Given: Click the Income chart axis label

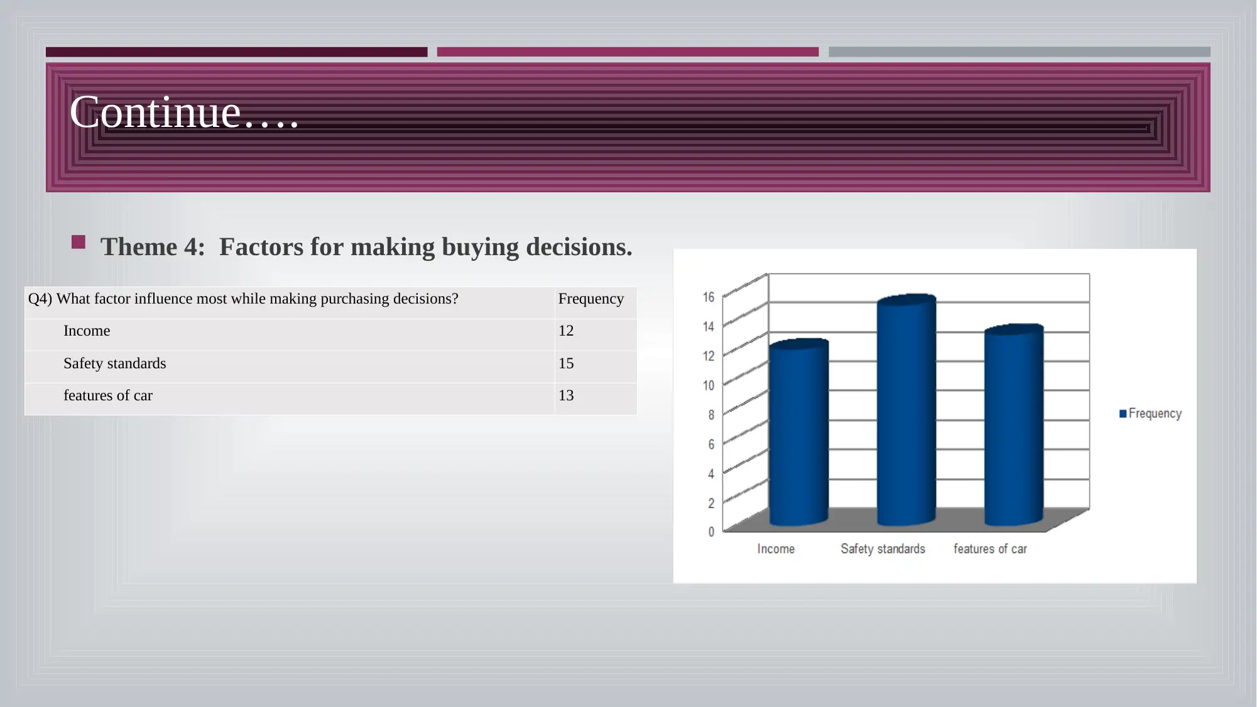Looking at the screenshot, I should coord(776,549).
